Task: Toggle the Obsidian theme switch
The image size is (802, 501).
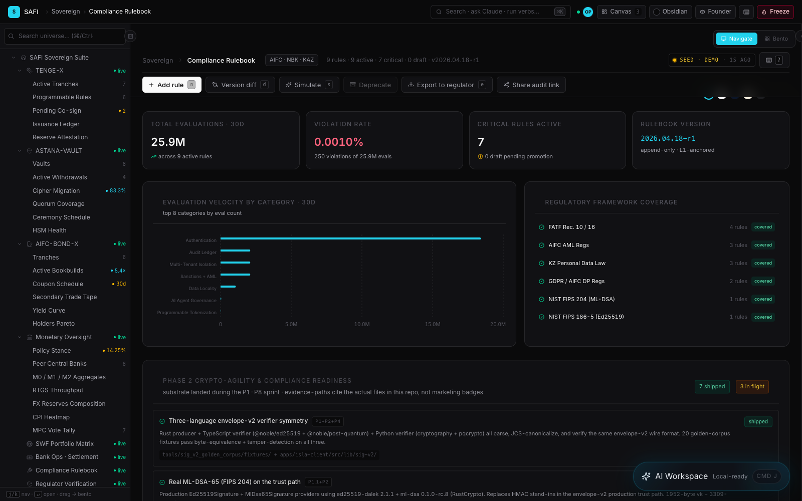Action: 671,12
